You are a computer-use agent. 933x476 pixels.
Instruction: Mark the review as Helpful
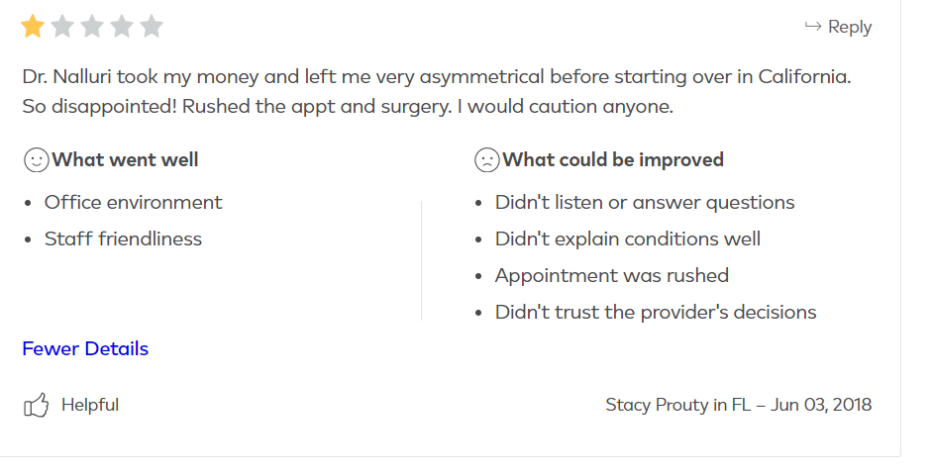click(71, 406)
